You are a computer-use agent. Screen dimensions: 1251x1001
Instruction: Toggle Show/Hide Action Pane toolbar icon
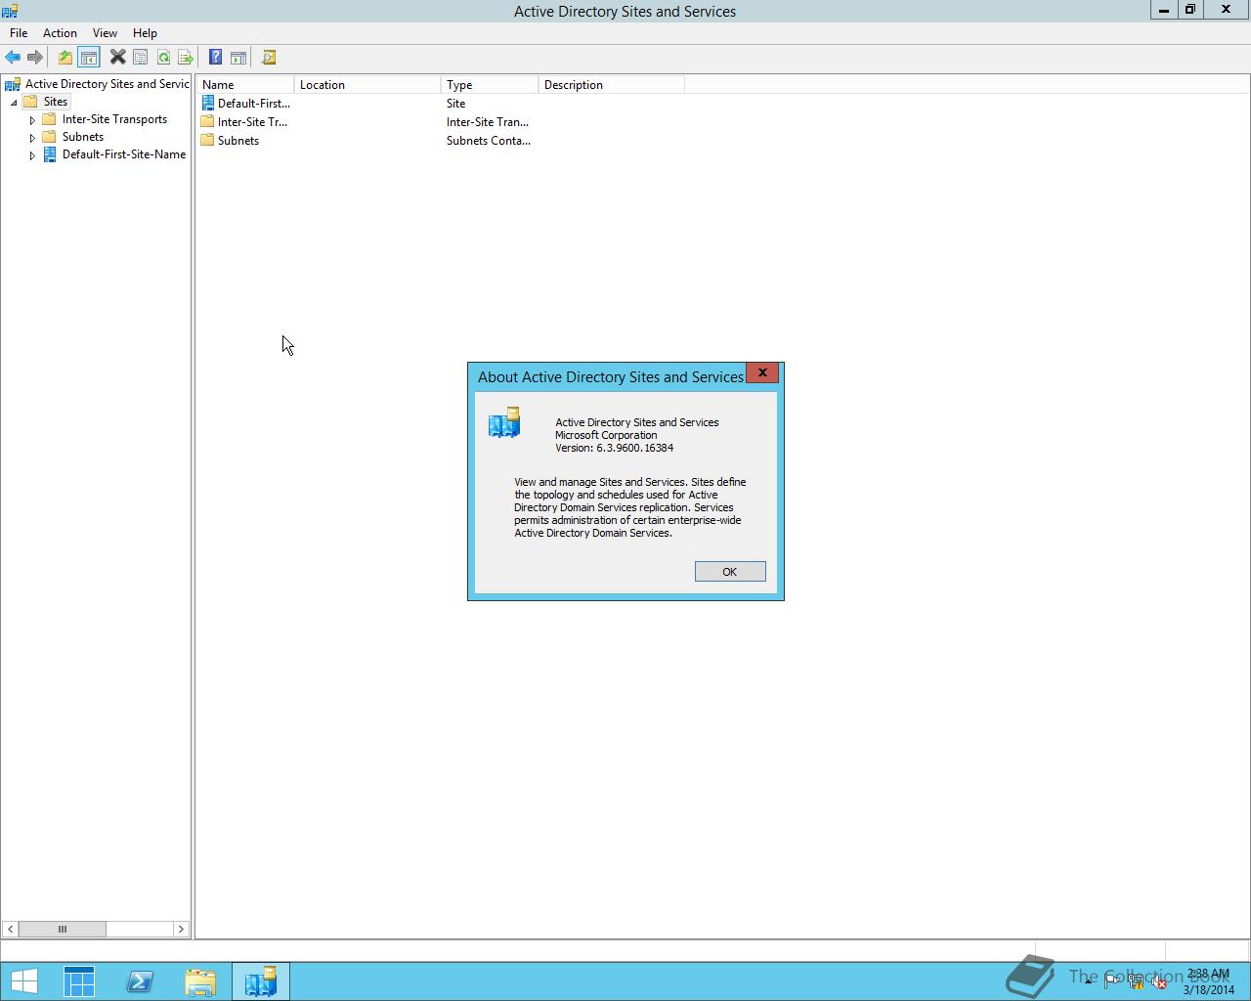237,58
